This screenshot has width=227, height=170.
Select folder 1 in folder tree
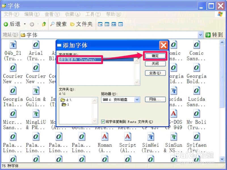(x=65, y=104)
